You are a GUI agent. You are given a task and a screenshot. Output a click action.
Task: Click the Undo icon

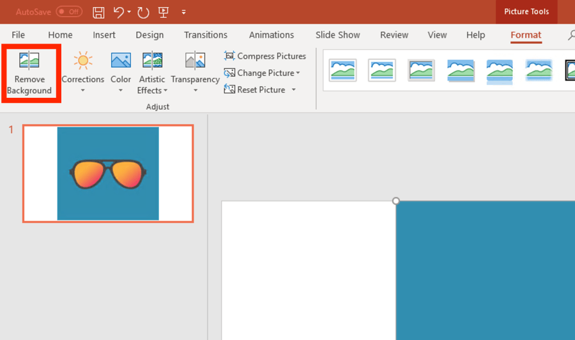(x=118, y=13)
